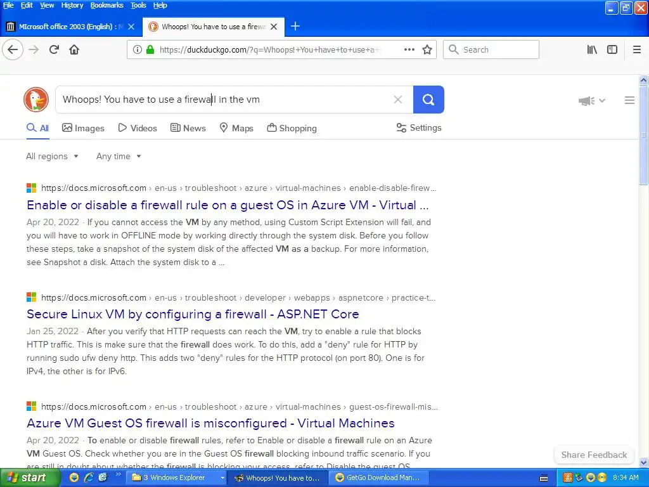Launch Internet Explorer from quick launch
The height and width of the screenshot is (487, 649).
pos(89,478)
